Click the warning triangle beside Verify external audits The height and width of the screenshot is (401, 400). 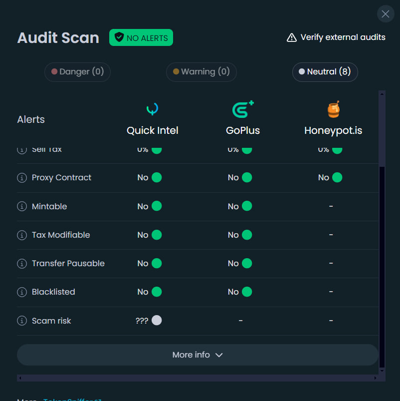click(x=291, y=36)
